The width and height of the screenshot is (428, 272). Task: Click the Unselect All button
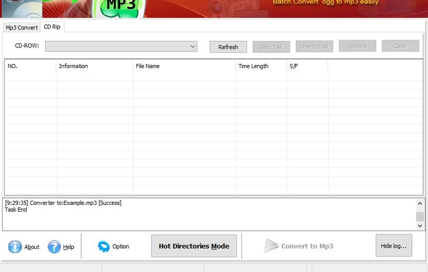click(x=314, y=47)
